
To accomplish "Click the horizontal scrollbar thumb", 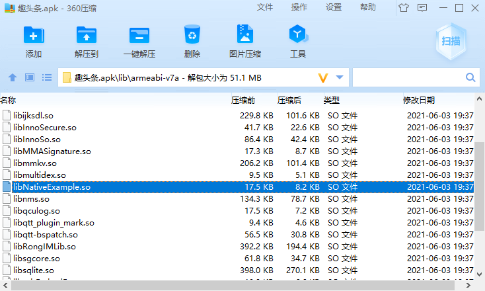I will click(x=233, y=285).
